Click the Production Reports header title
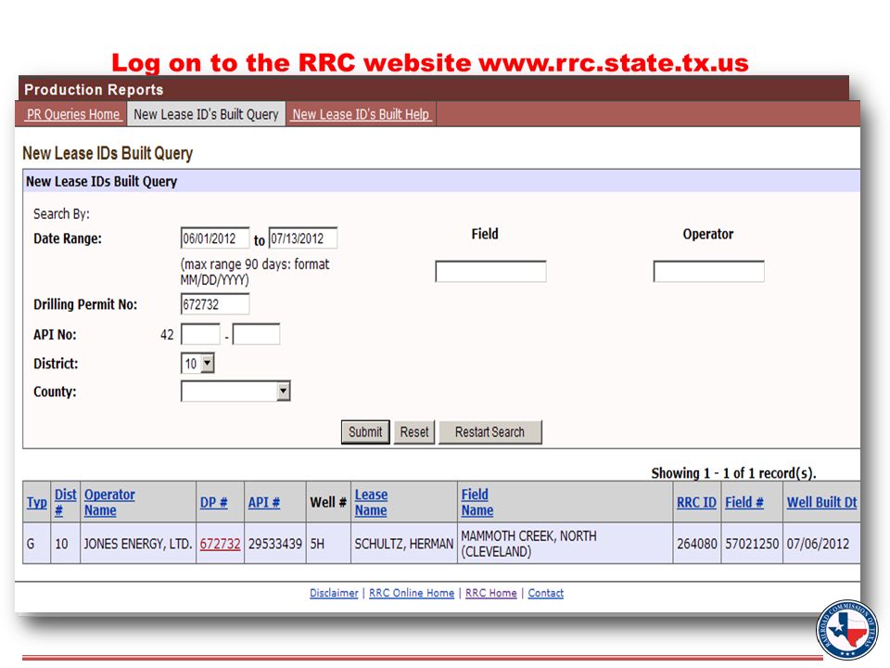The image size is (890, 668). pyautogui.click(x=94, y=90)
